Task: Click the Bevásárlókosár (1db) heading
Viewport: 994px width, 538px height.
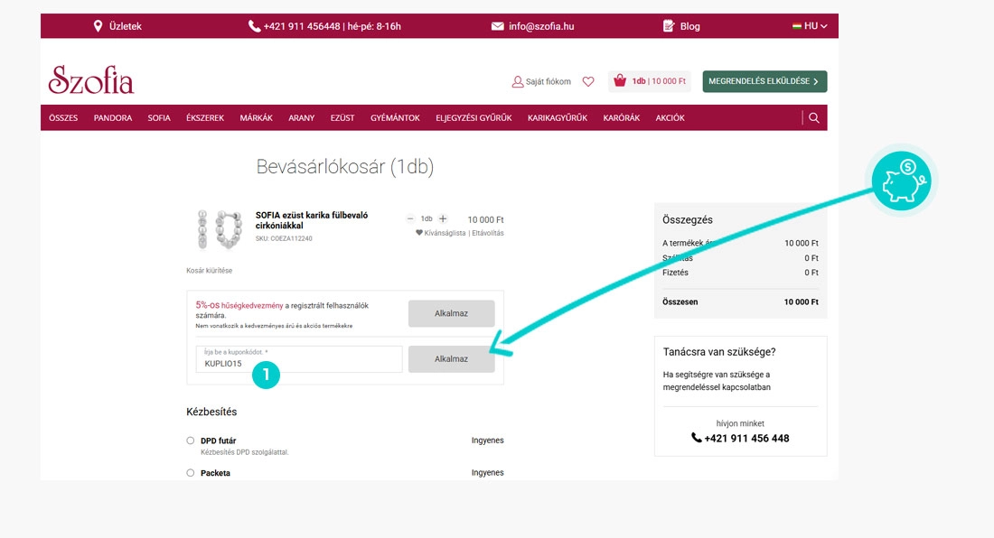Action: [345, 166]
